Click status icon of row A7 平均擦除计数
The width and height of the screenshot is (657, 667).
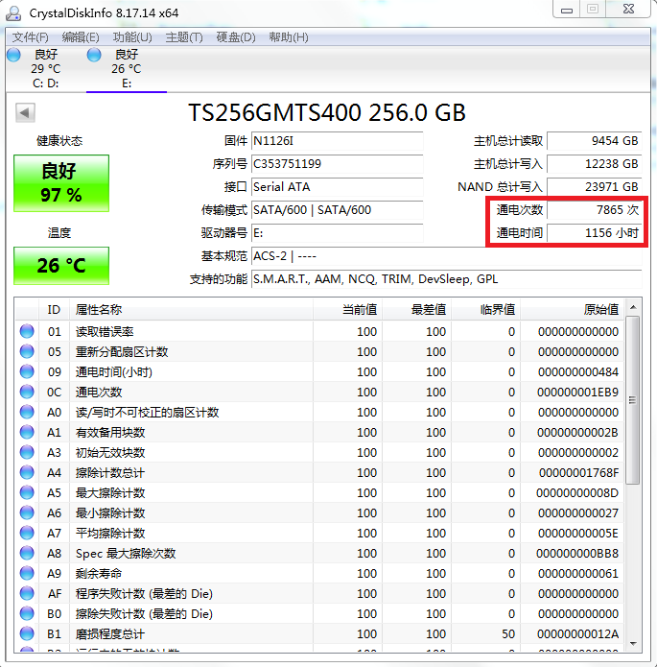click(27, 533)
